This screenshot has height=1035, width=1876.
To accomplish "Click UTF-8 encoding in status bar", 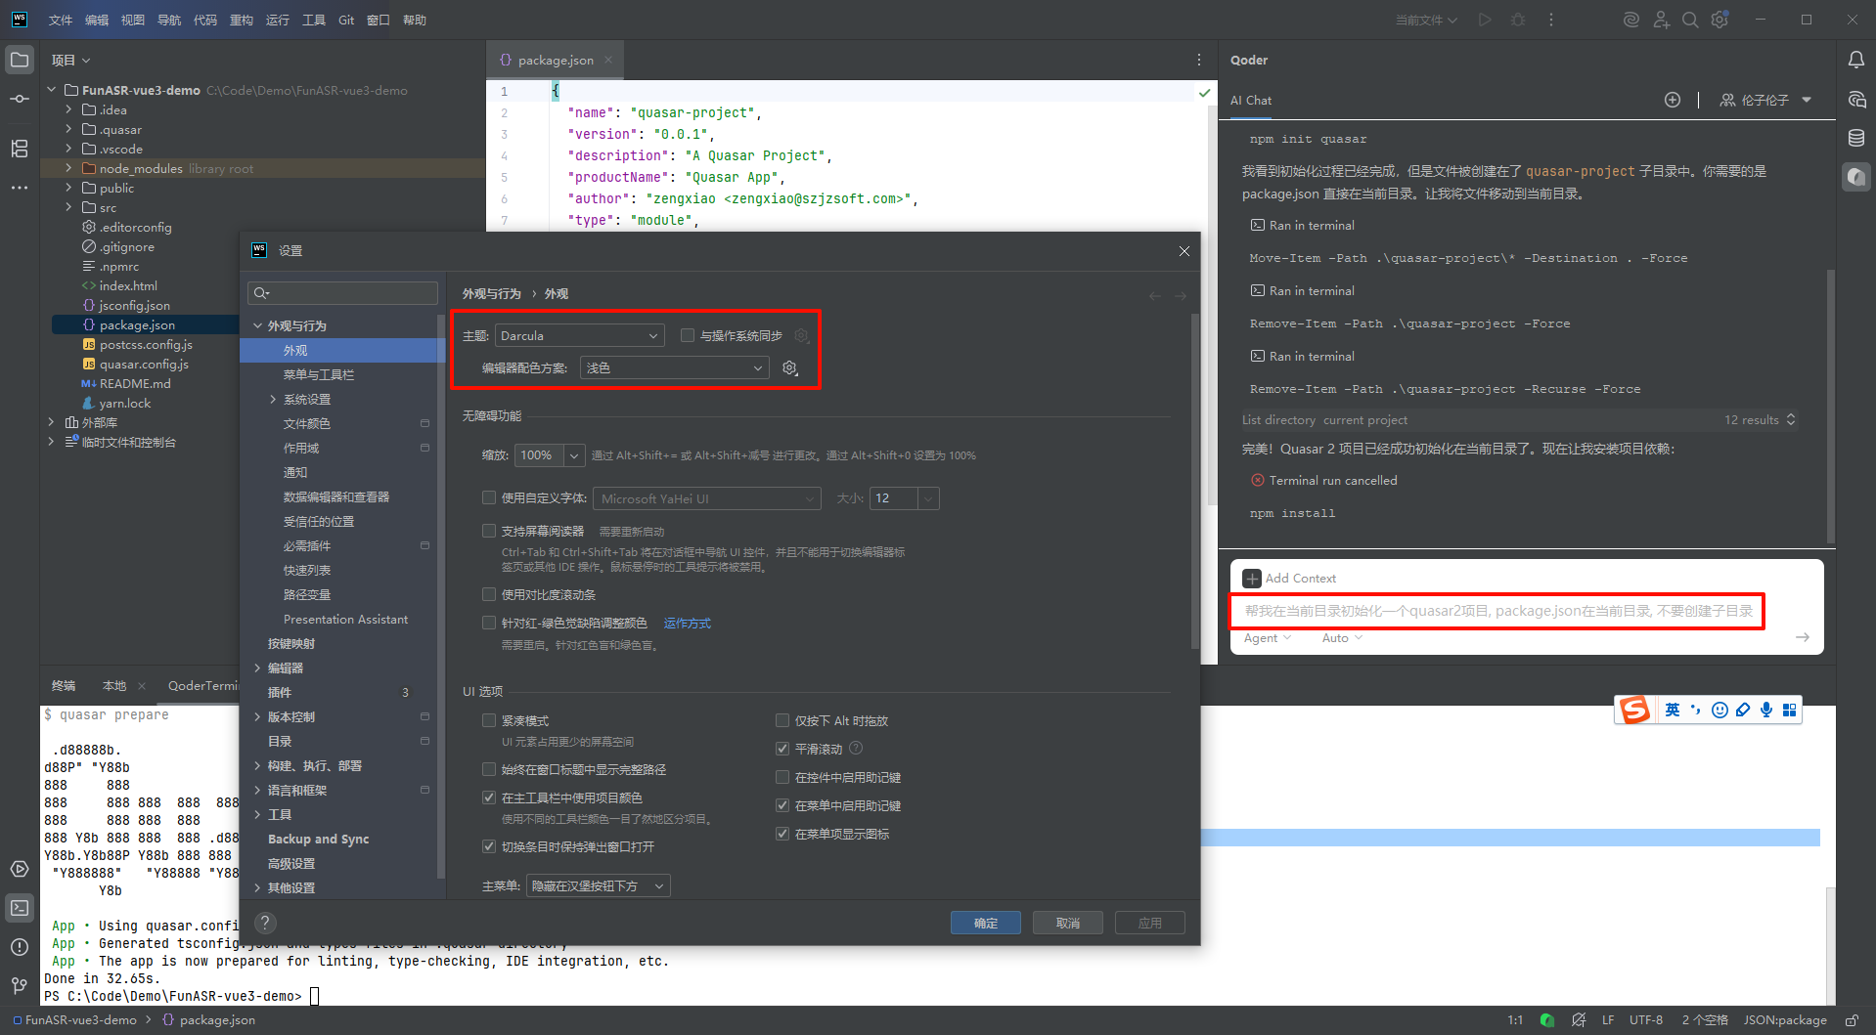I will pyautogui.click(x=1646, y=1020).
